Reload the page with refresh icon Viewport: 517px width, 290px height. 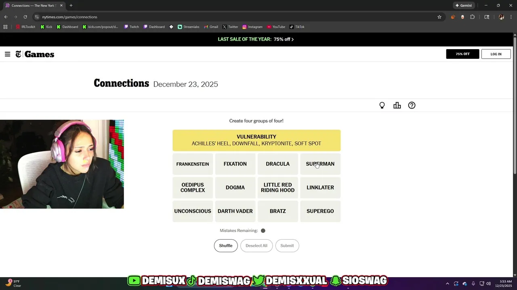(x=25, y=17)
